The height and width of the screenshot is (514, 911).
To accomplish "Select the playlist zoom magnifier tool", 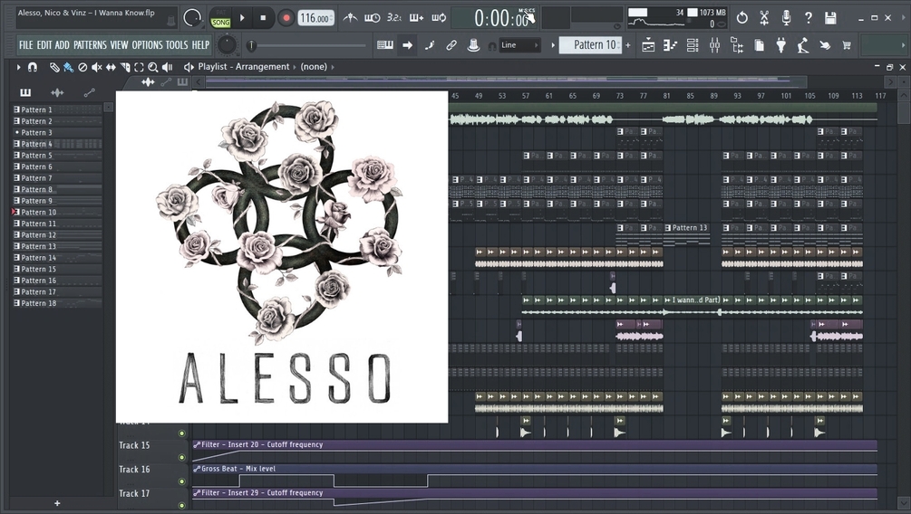I will coord(153,67).
